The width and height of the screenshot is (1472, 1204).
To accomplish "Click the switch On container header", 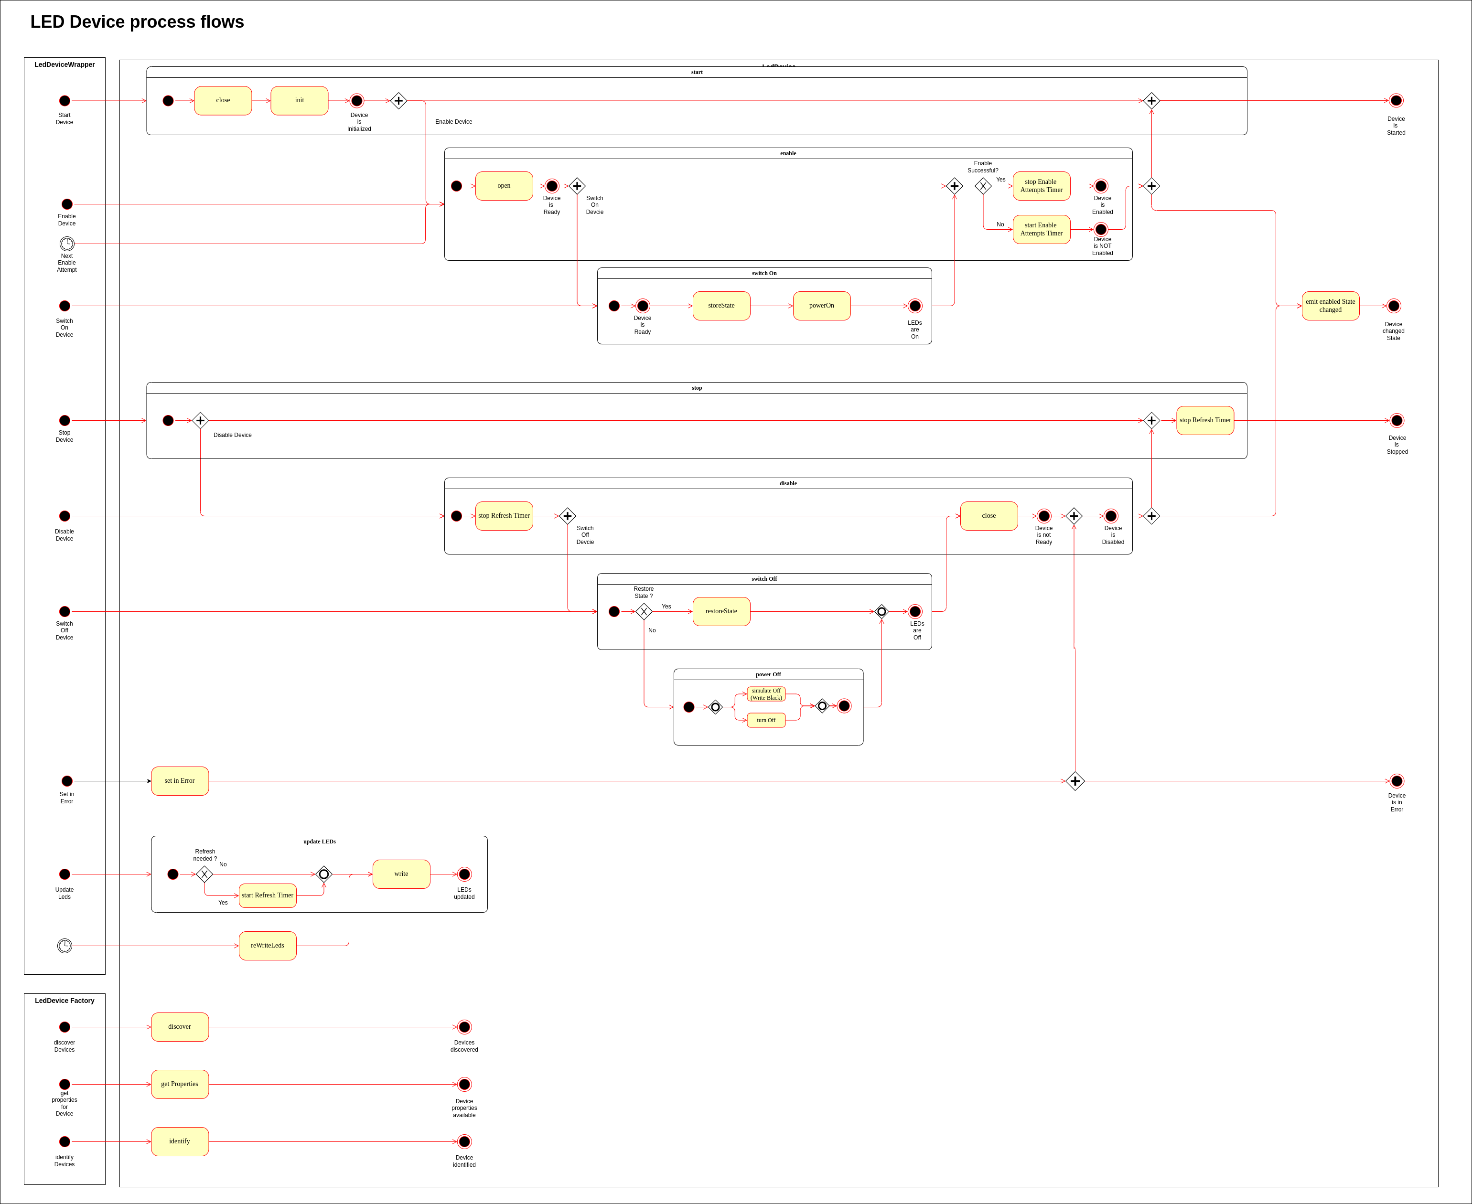I will (x=764, y=273).
